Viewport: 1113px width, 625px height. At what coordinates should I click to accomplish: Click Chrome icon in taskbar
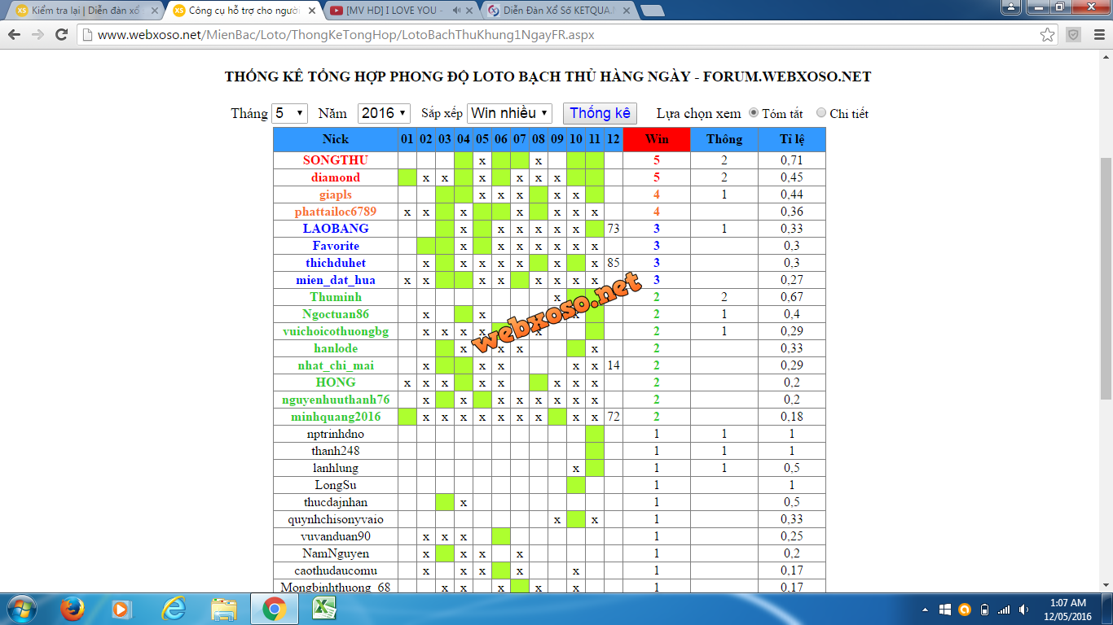(x=274, y=609)
